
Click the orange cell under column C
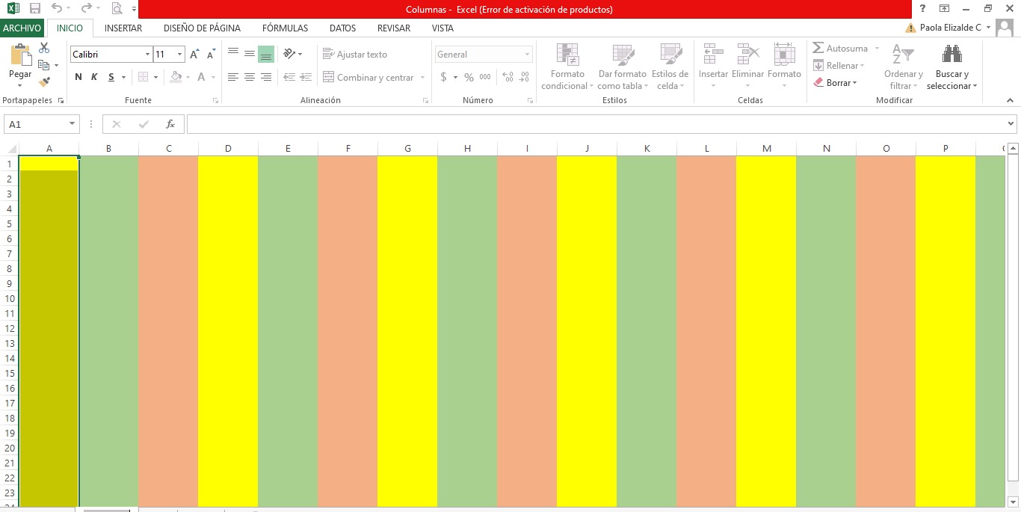(168, 299)
